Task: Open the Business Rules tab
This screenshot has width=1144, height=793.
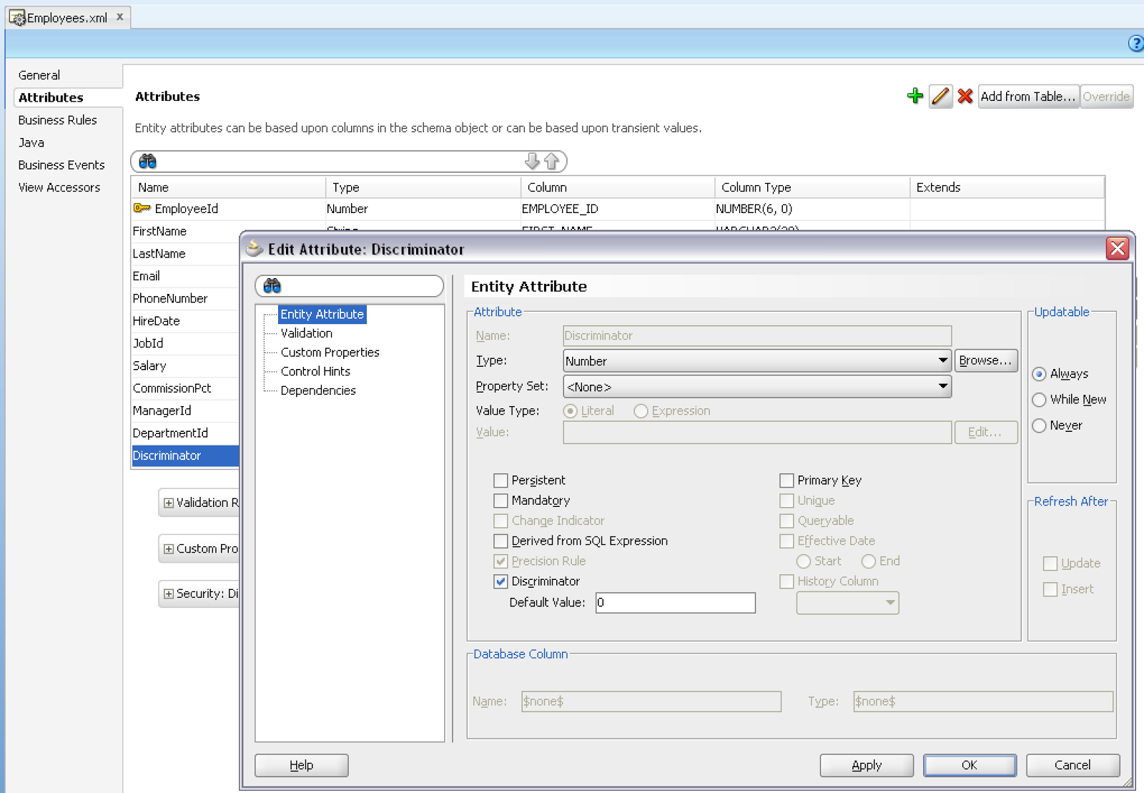Action: pos(57,120)
